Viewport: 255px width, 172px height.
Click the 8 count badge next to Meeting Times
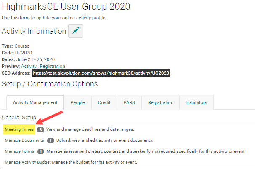[x=40, y=129]
